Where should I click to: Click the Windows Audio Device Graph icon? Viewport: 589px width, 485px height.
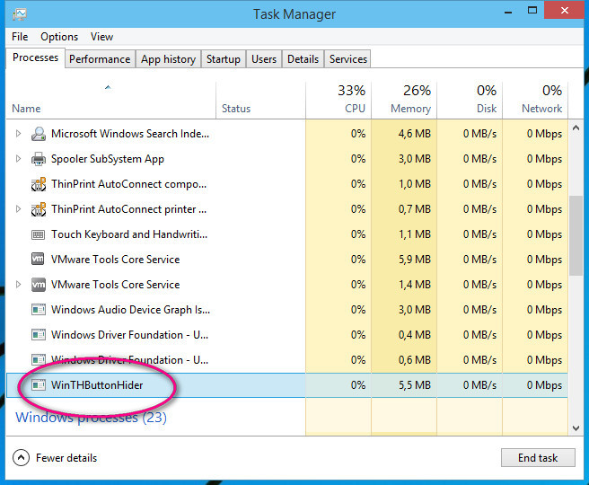(39, 310)
